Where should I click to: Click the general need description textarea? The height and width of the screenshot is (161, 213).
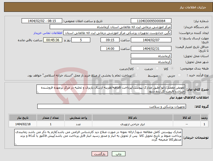click(111, 89)
